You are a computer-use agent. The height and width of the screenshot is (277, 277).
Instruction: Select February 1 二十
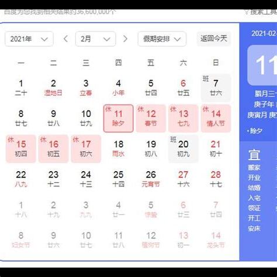click(x=21, y=88)
